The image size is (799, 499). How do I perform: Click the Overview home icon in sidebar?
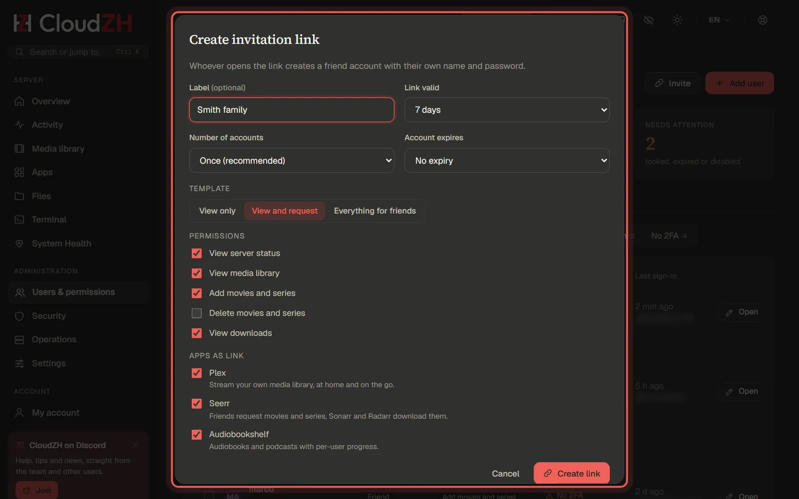click(x=19, y=101)
